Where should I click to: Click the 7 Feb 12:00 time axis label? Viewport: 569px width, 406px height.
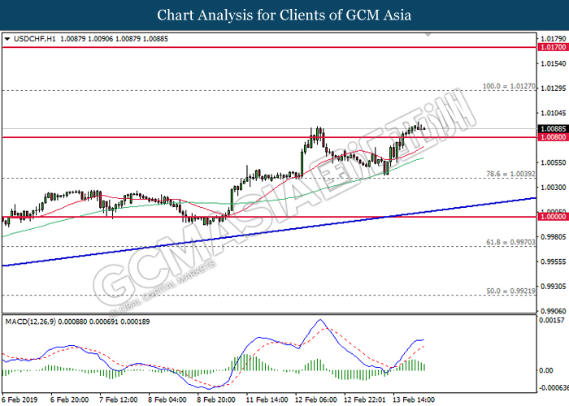pos(119,400)
